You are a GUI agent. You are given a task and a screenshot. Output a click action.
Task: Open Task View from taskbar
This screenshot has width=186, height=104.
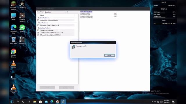[x=29, y=102]
